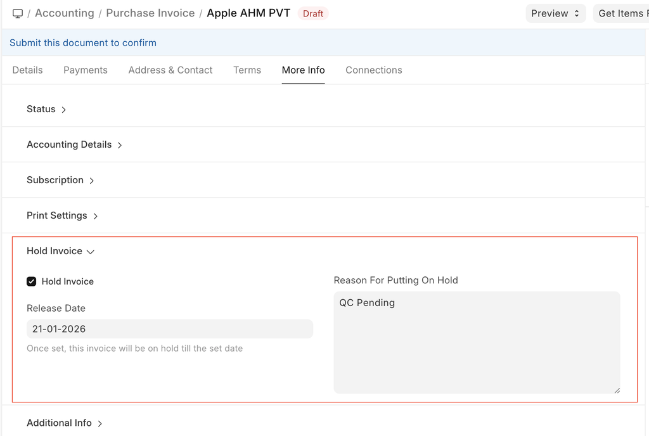Go to Purchase Invoice breadcrumb
Image resolution: width=649 pixels, height=436 pixels.
[x=150, y=13]
